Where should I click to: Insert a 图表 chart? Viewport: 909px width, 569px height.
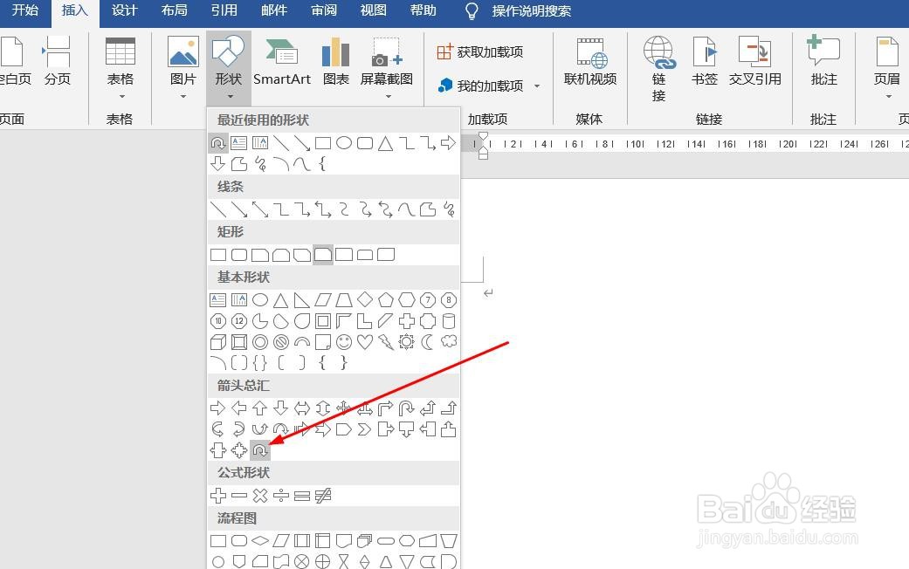(335, 61)
